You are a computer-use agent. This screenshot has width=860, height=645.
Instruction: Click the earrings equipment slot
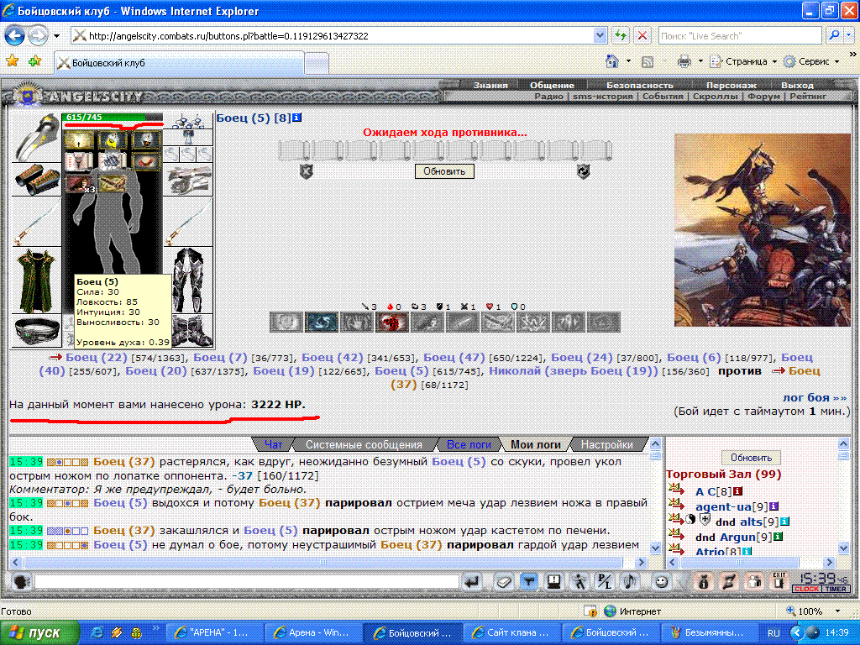[x=188, y=121]
